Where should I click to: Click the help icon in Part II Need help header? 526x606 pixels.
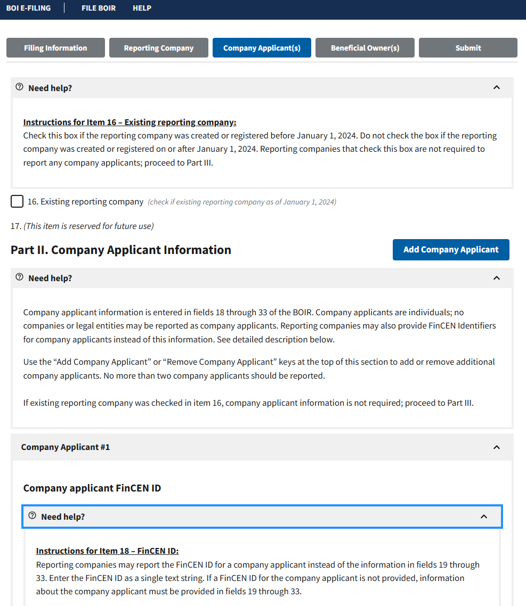pos(19,277)
